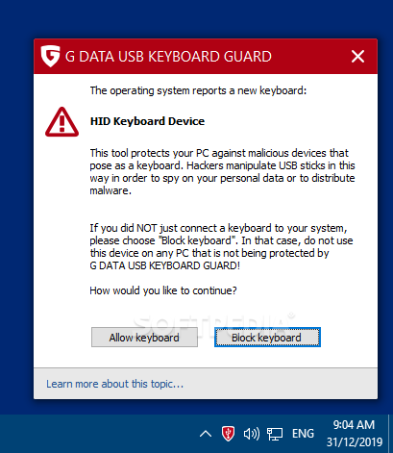
Task: Switch input language via ENG indicator
Action: click(x=303, y=434)
